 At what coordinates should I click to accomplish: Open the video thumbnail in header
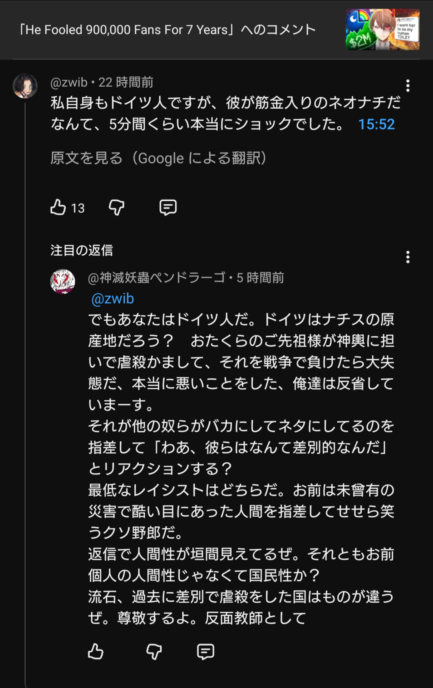[x=382, y=29]
